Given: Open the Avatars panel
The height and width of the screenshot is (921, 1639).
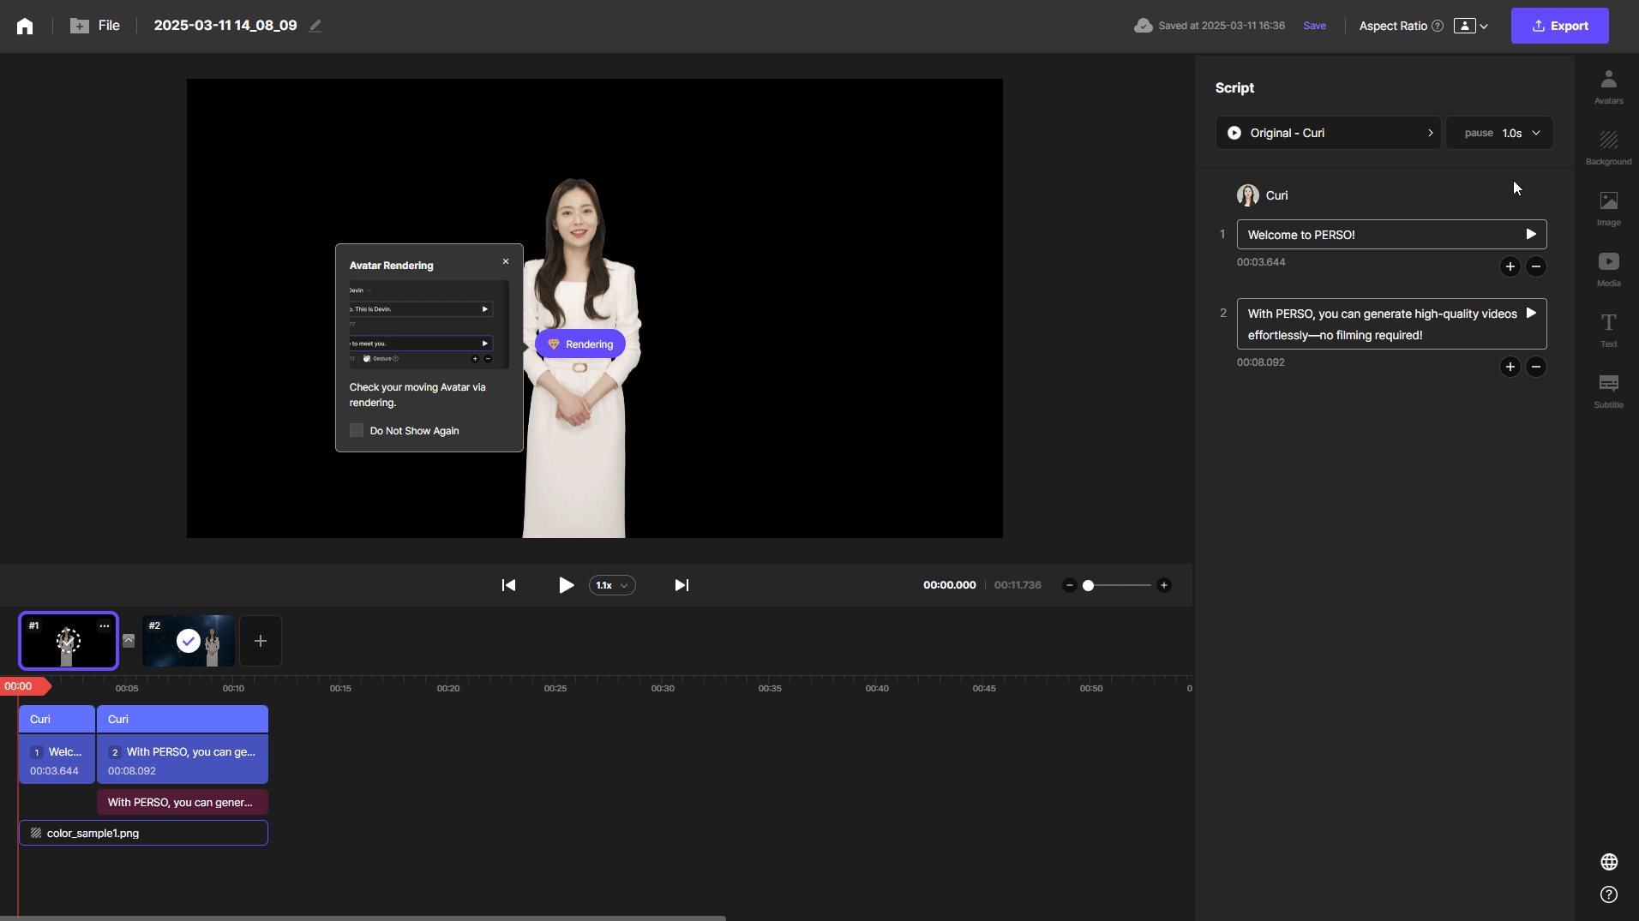Looking at the screenshot, I should click(1608, 87).
